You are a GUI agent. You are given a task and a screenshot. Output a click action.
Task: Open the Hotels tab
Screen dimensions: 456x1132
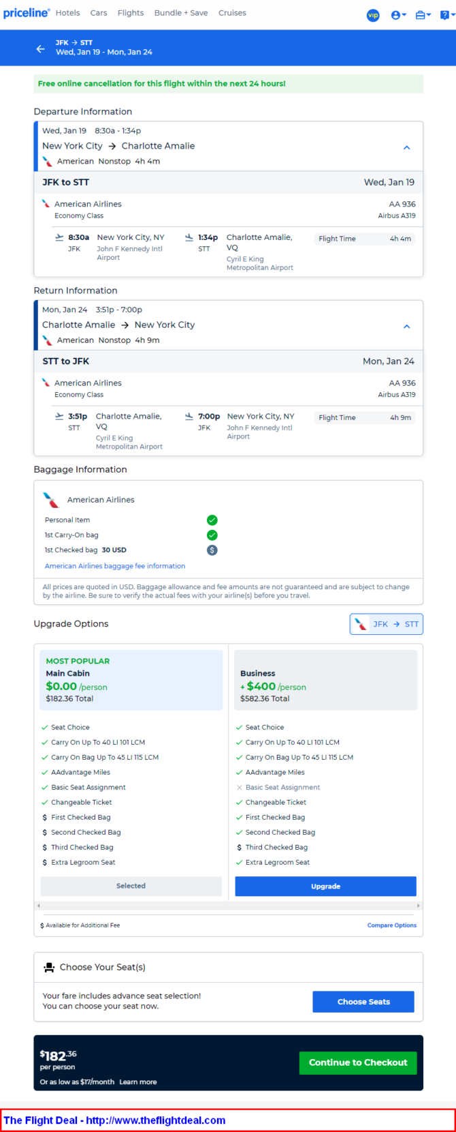point(67,13)
